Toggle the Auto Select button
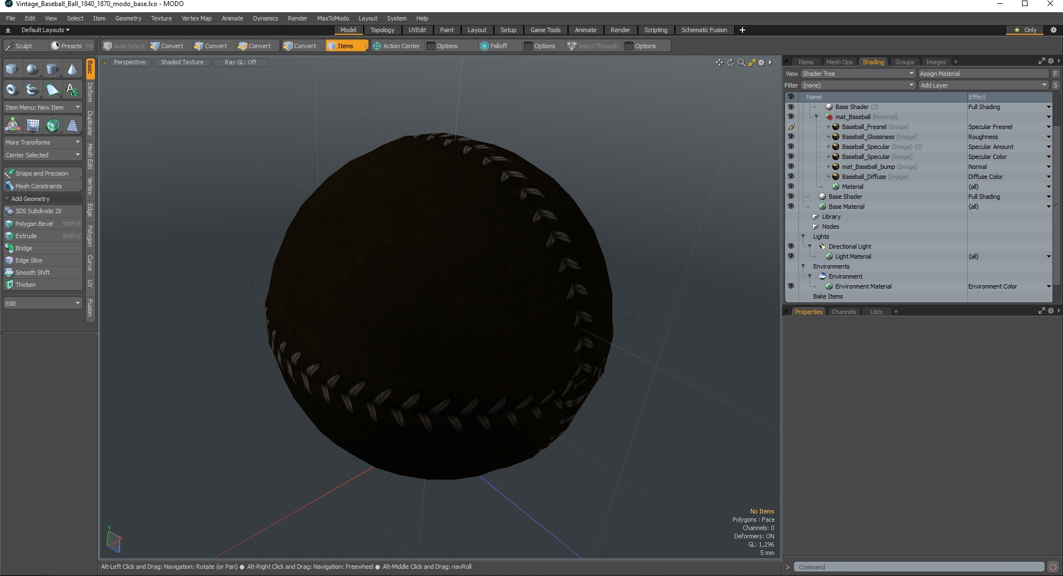The width and height of the screenshot is (1063, 576). [124, 46]
